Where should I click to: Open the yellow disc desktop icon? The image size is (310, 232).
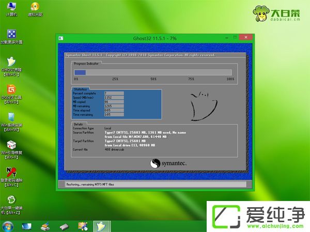[x=35, y=7]
